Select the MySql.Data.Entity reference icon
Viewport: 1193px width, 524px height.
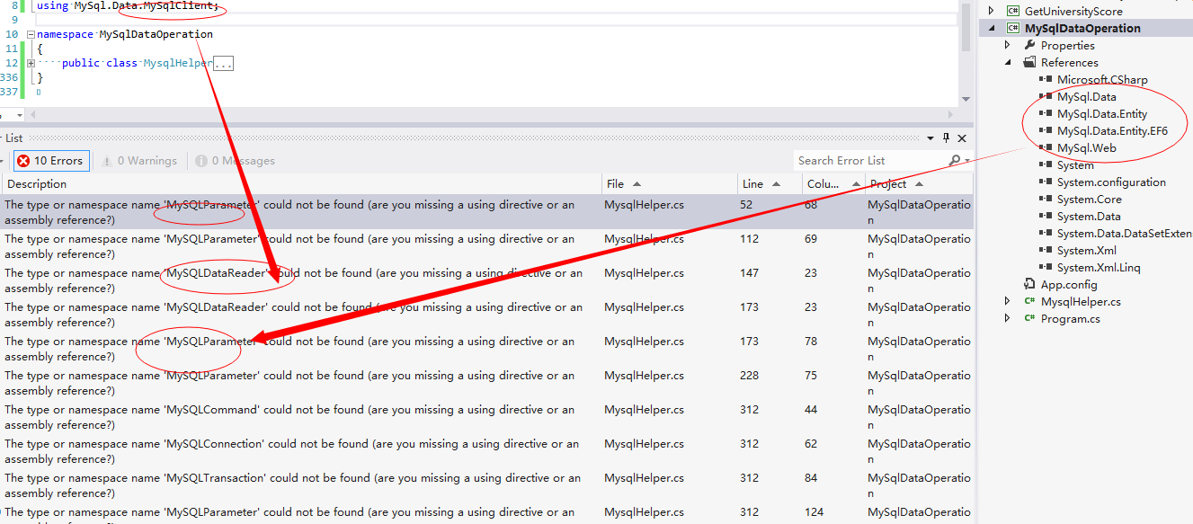pos(1046,113)
